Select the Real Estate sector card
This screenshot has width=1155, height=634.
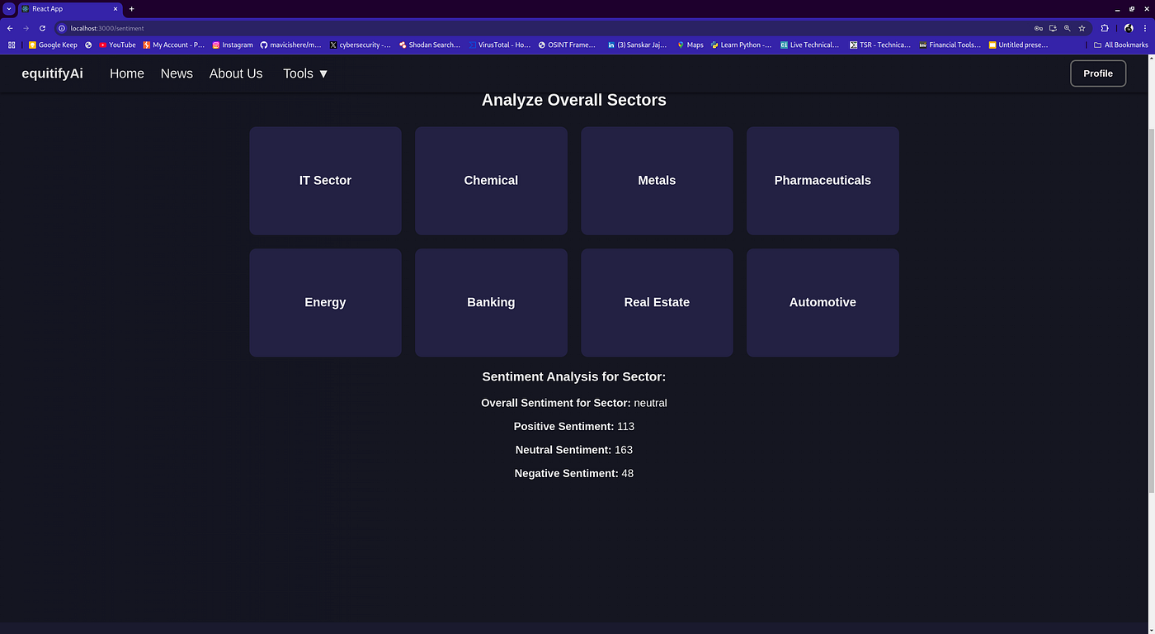tap(657, 303)
